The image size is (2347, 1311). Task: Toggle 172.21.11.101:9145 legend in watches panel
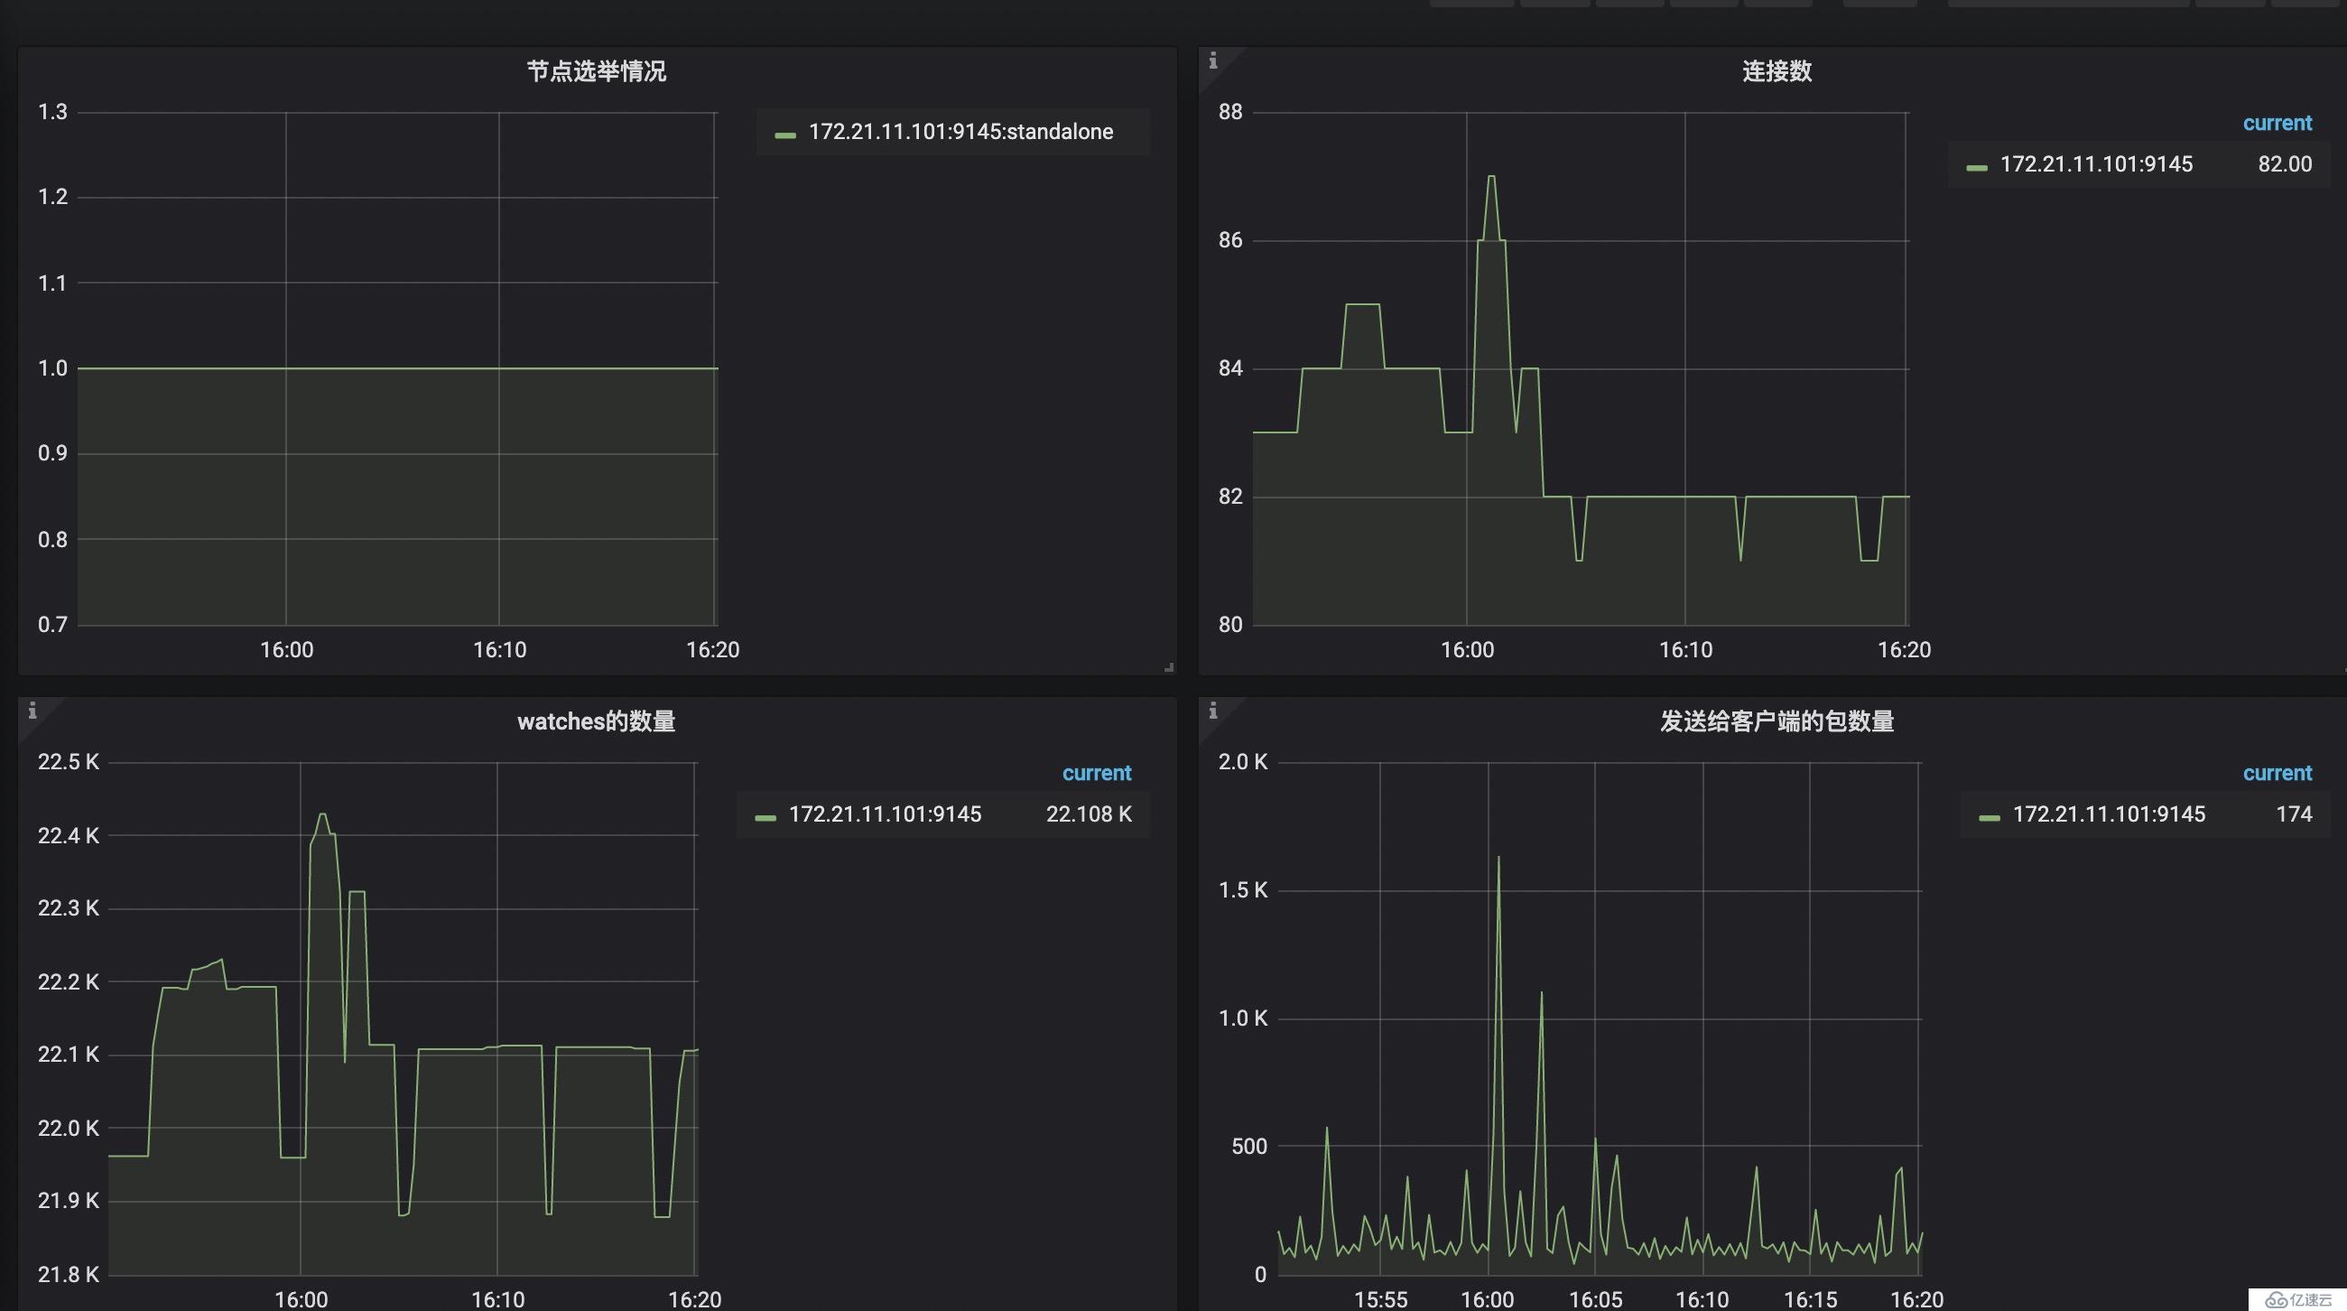coord(885,814)
